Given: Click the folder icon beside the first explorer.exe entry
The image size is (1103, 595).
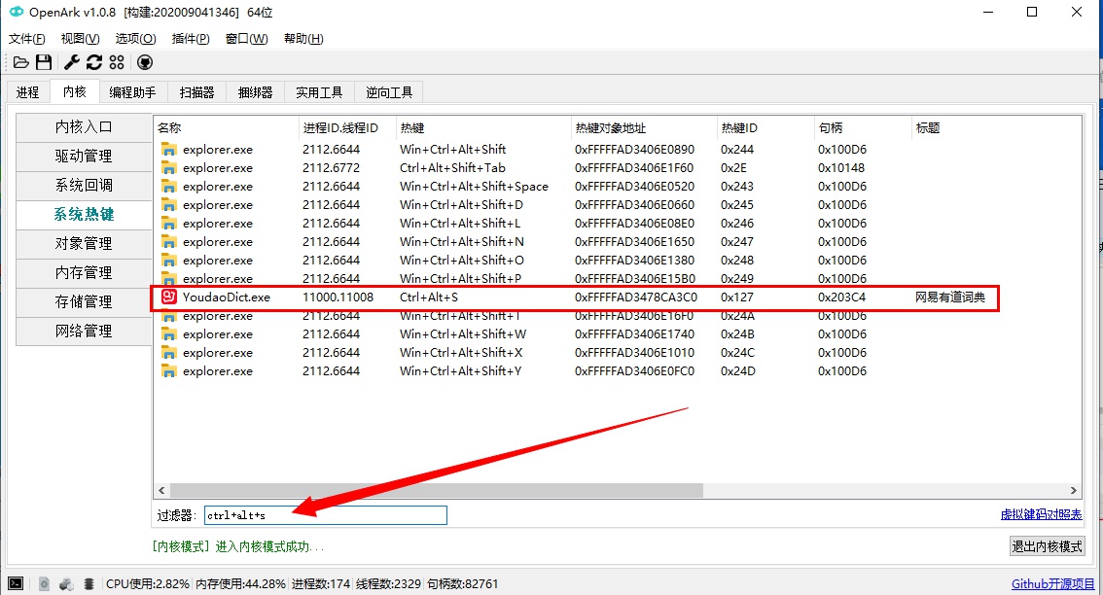Looking at the screenshot, I should point(167,149).
